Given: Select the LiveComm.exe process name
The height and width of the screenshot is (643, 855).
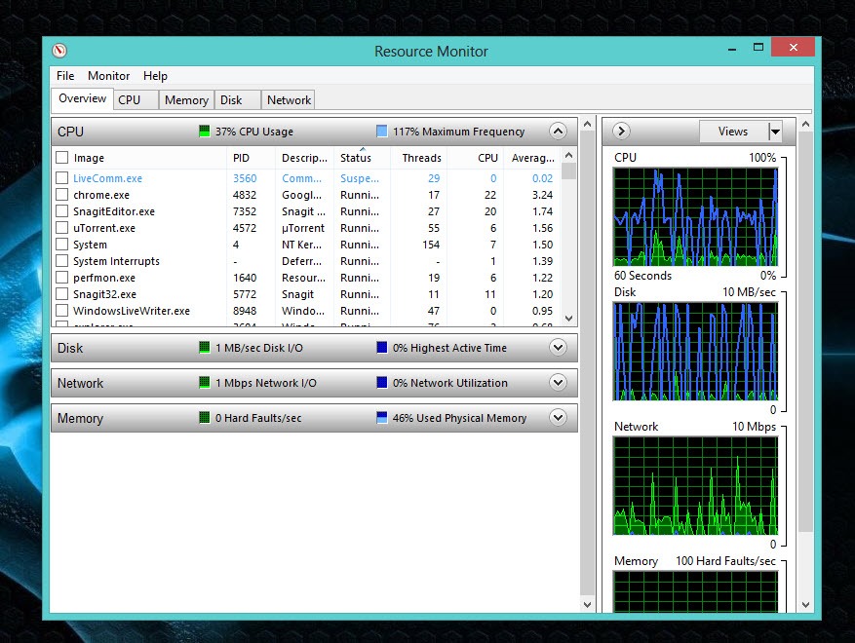Looking at the screenshot, I should [x=107, y=178].
